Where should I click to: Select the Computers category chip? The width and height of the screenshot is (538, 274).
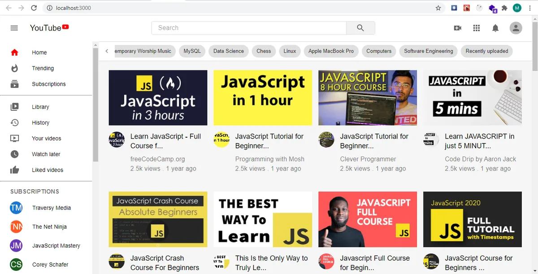point(379,51)
